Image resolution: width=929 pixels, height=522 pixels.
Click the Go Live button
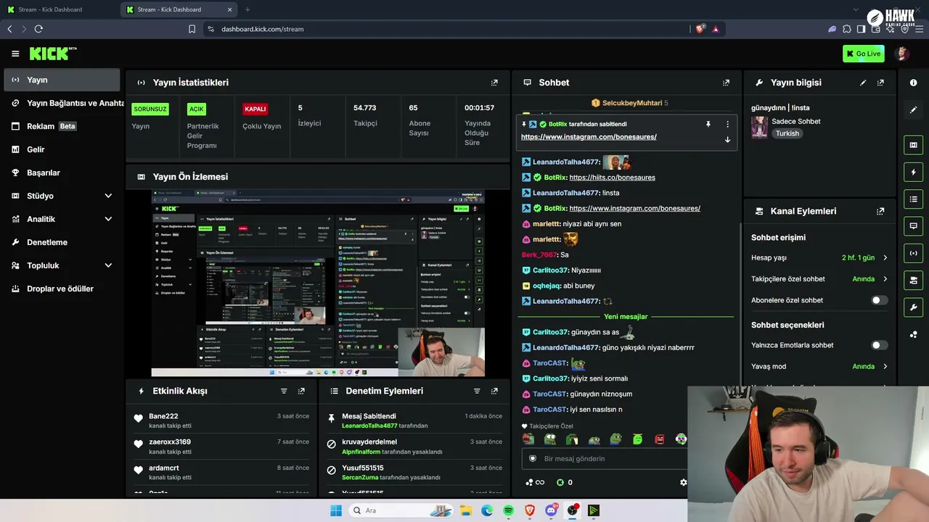[x=863, y=54]
